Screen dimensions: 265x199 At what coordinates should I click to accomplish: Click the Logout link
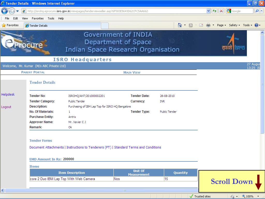[x=6, y=107]
